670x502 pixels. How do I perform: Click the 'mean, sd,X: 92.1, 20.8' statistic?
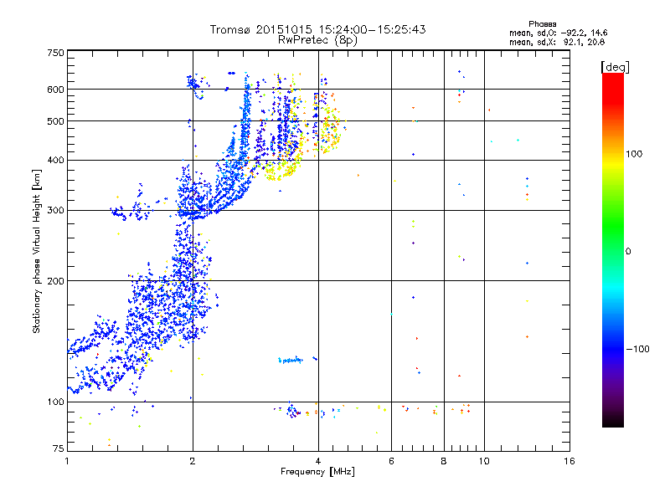coord(557,42)
